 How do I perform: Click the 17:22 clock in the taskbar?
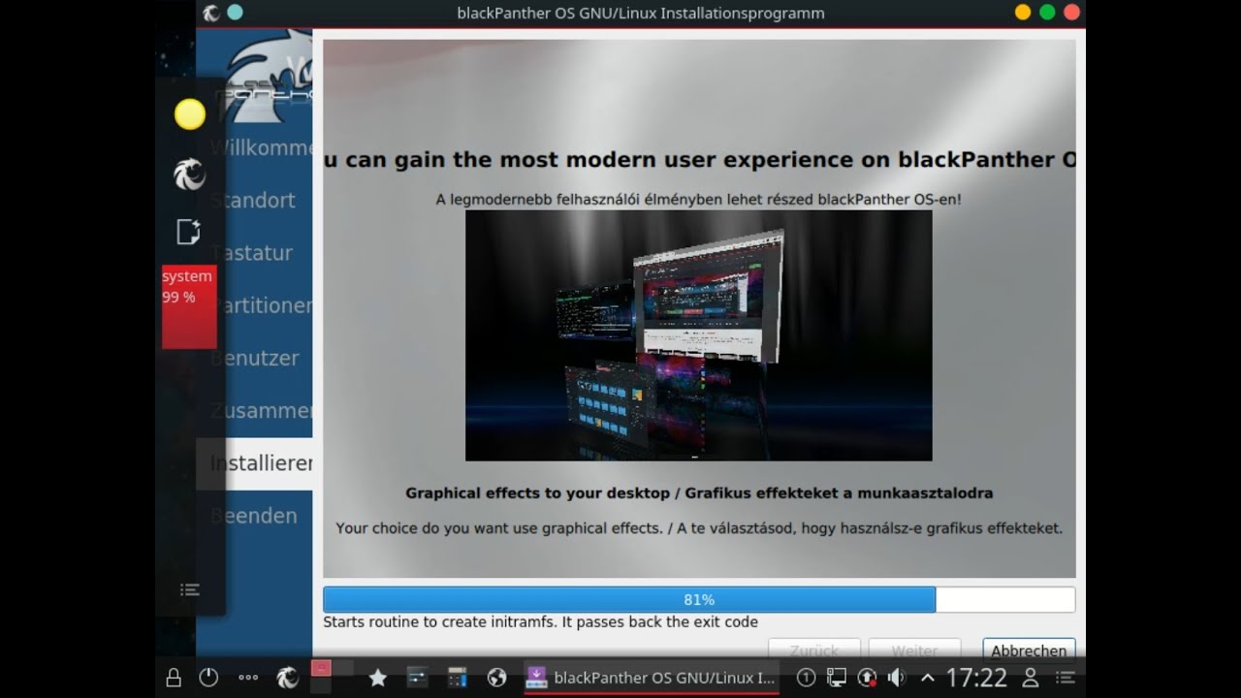tap(977, 678)
